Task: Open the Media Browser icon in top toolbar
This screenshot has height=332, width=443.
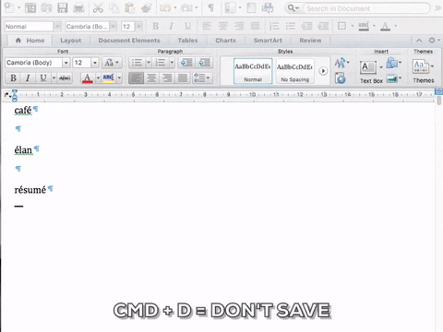Action: coord(268,8)
